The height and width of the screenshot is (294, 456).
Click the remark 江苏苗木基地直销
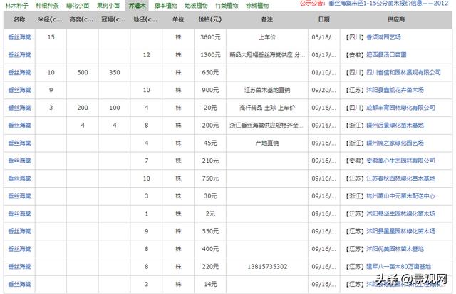(x=267, y=90)
